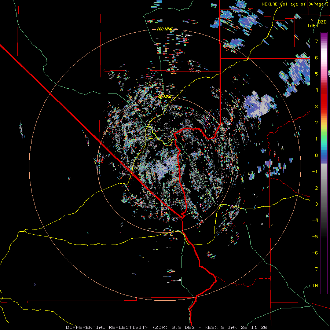The height and width of the screenshot is (330, 330).
Task: Click the "DZD" legend title
Action: 322,22
